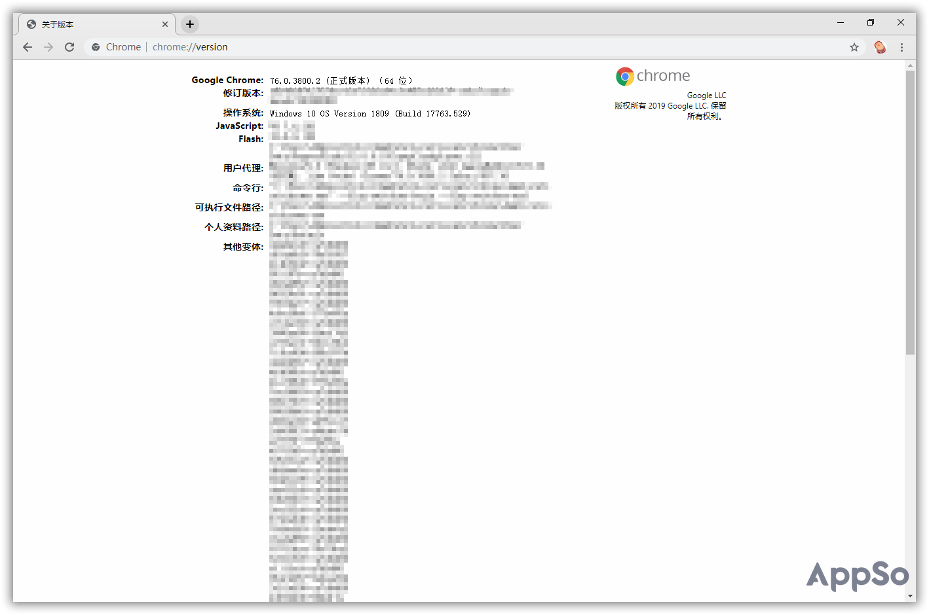
Task: Close the Chrome window
Action: [901, 22]
